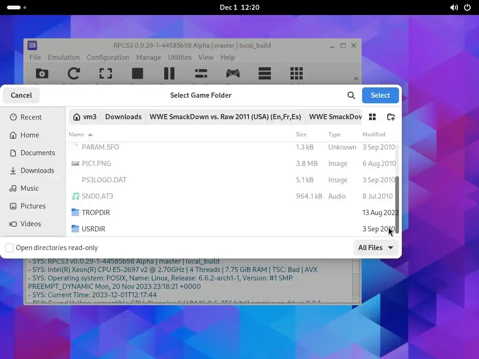Open Home in sidebar
This screenshot has width=479, height=359.
click(33, 135)
